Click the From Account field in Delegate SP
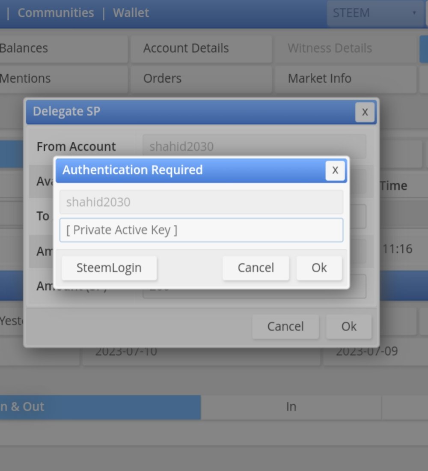 (254, 146)
